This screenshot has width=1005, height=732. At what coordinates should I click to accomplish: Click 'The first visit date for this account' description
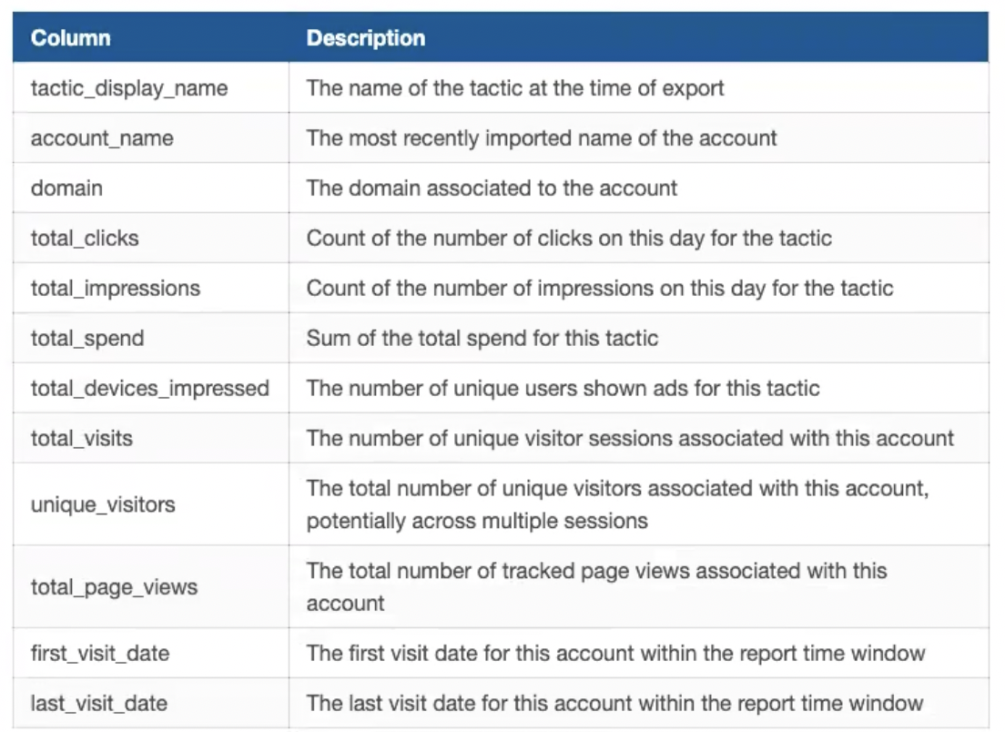(x=616, y=653)
